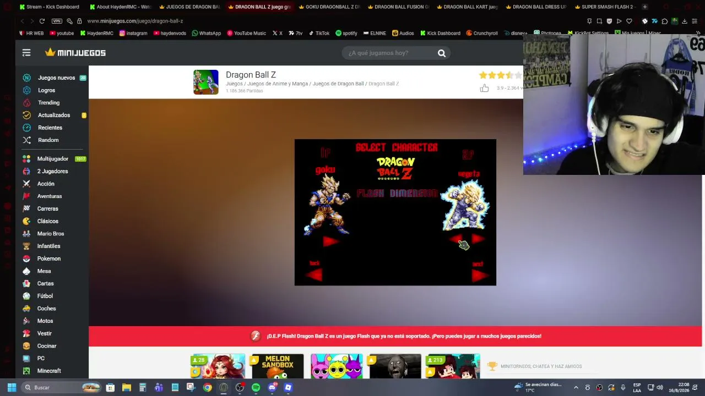Image resolution: width=705 pixels, height=396 pixels.
Task: Open Juegos nuevos in sidebar
Action: click(54, 78)
